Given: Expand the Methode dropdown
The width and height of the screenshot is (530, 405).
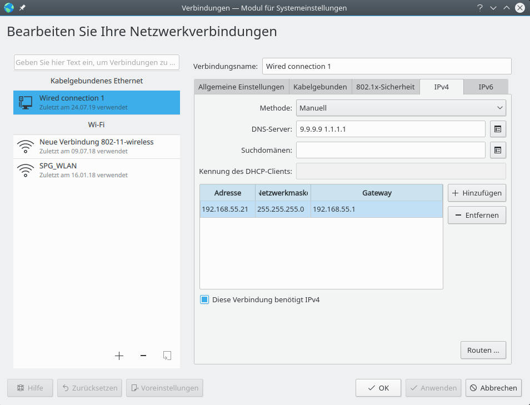Looking at the screenshot, I should pos(401,108).
